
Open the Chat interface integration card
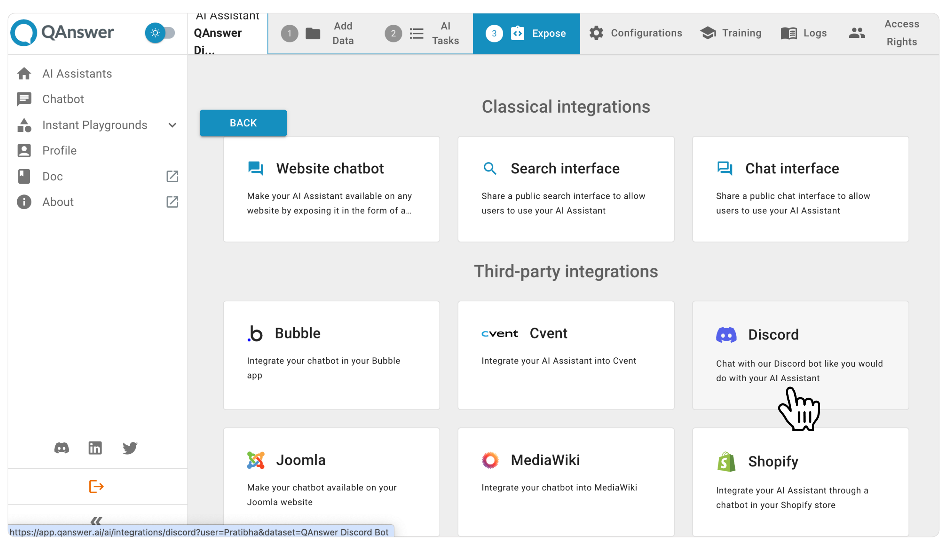(800, 189)
